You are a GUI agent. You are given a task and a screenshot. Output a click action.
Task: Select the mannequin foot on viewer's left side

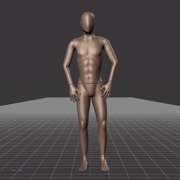pos(84,163)
